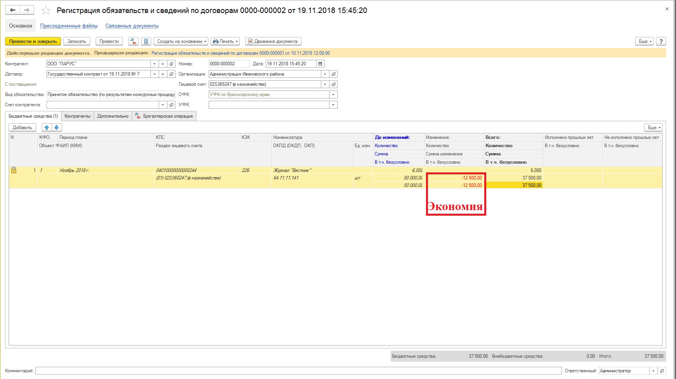Click Добавить to add a row
Image resolution: width=676 pixels, height=379 pixels.
[22, 128]
